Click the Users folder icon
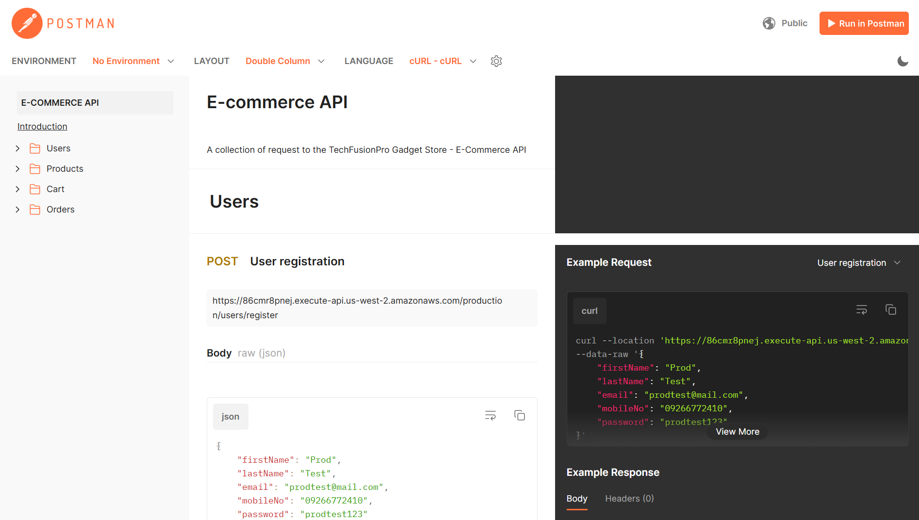The image size is (919, 520). pos(35,148)
